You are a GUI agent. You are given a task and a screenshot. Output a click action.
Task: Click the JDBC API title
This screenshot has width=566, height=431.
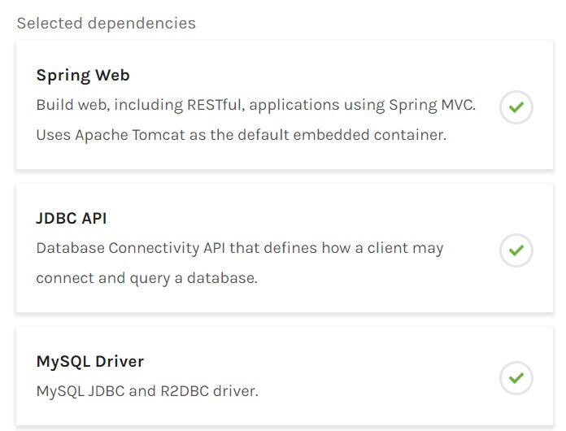[72, 219]
